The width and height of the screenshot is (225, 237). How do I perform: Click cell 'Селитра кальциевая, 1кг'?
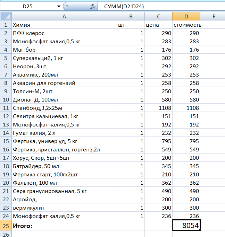tap(64, 116)
